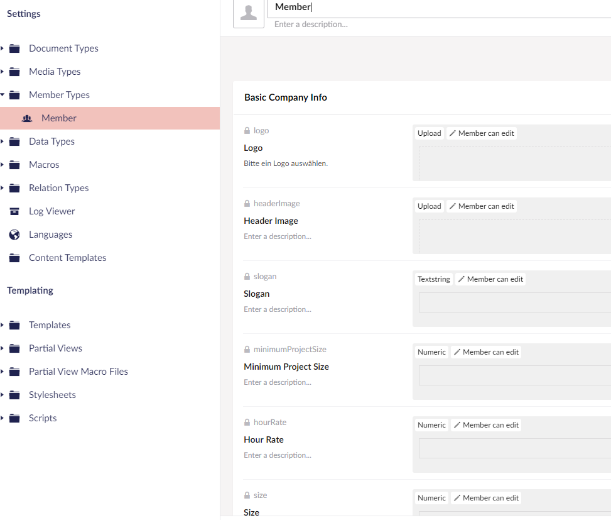Click the Stylesheets folder icon

(x=14, y=394)
